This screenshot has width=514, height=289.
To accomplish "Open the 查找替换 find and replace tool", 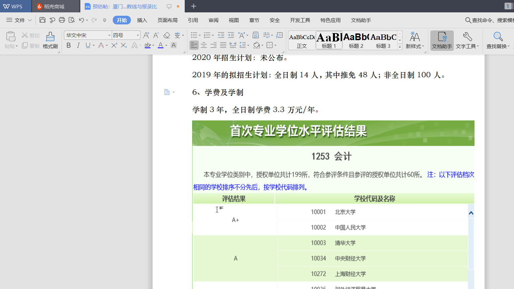I will click(498, 40).
